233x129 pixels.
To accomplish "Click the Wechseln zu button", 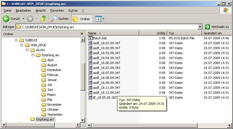I will pyautogui.click(x=217, y=27).
